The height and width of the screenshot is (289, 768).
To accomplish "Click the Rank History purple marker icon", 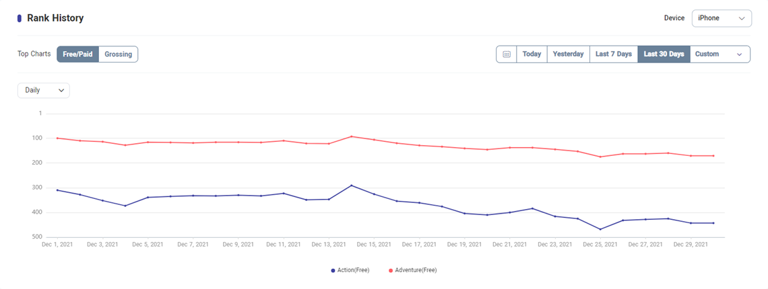I will coord(20,19).
